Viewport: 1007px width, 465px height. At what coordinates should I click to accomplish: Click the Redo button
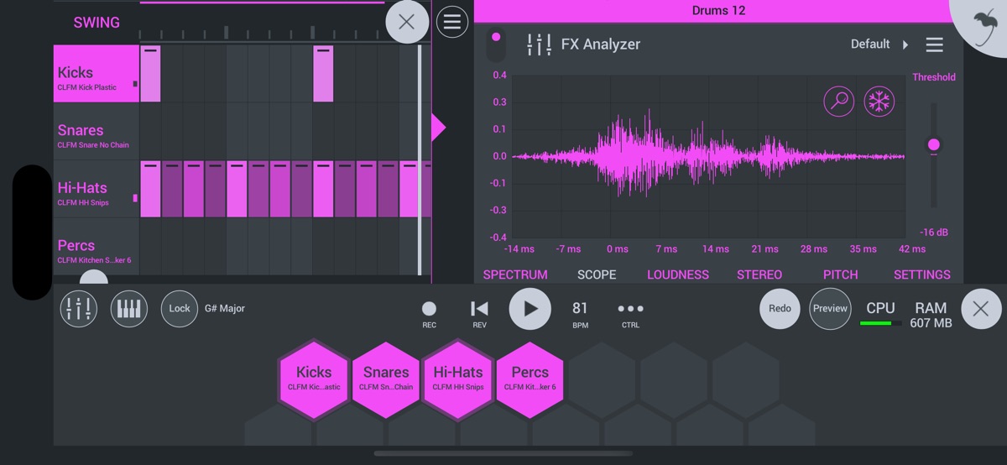click(780, 309)
